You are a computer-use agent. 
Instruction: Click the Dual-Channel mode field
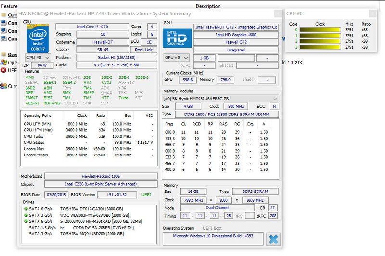point(218,208)
